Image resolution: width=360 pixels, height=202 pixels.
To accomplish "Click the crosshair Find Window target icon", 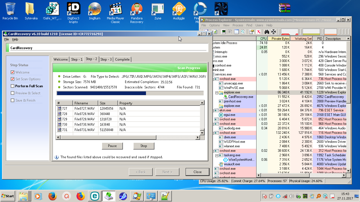I will point(273,32).
